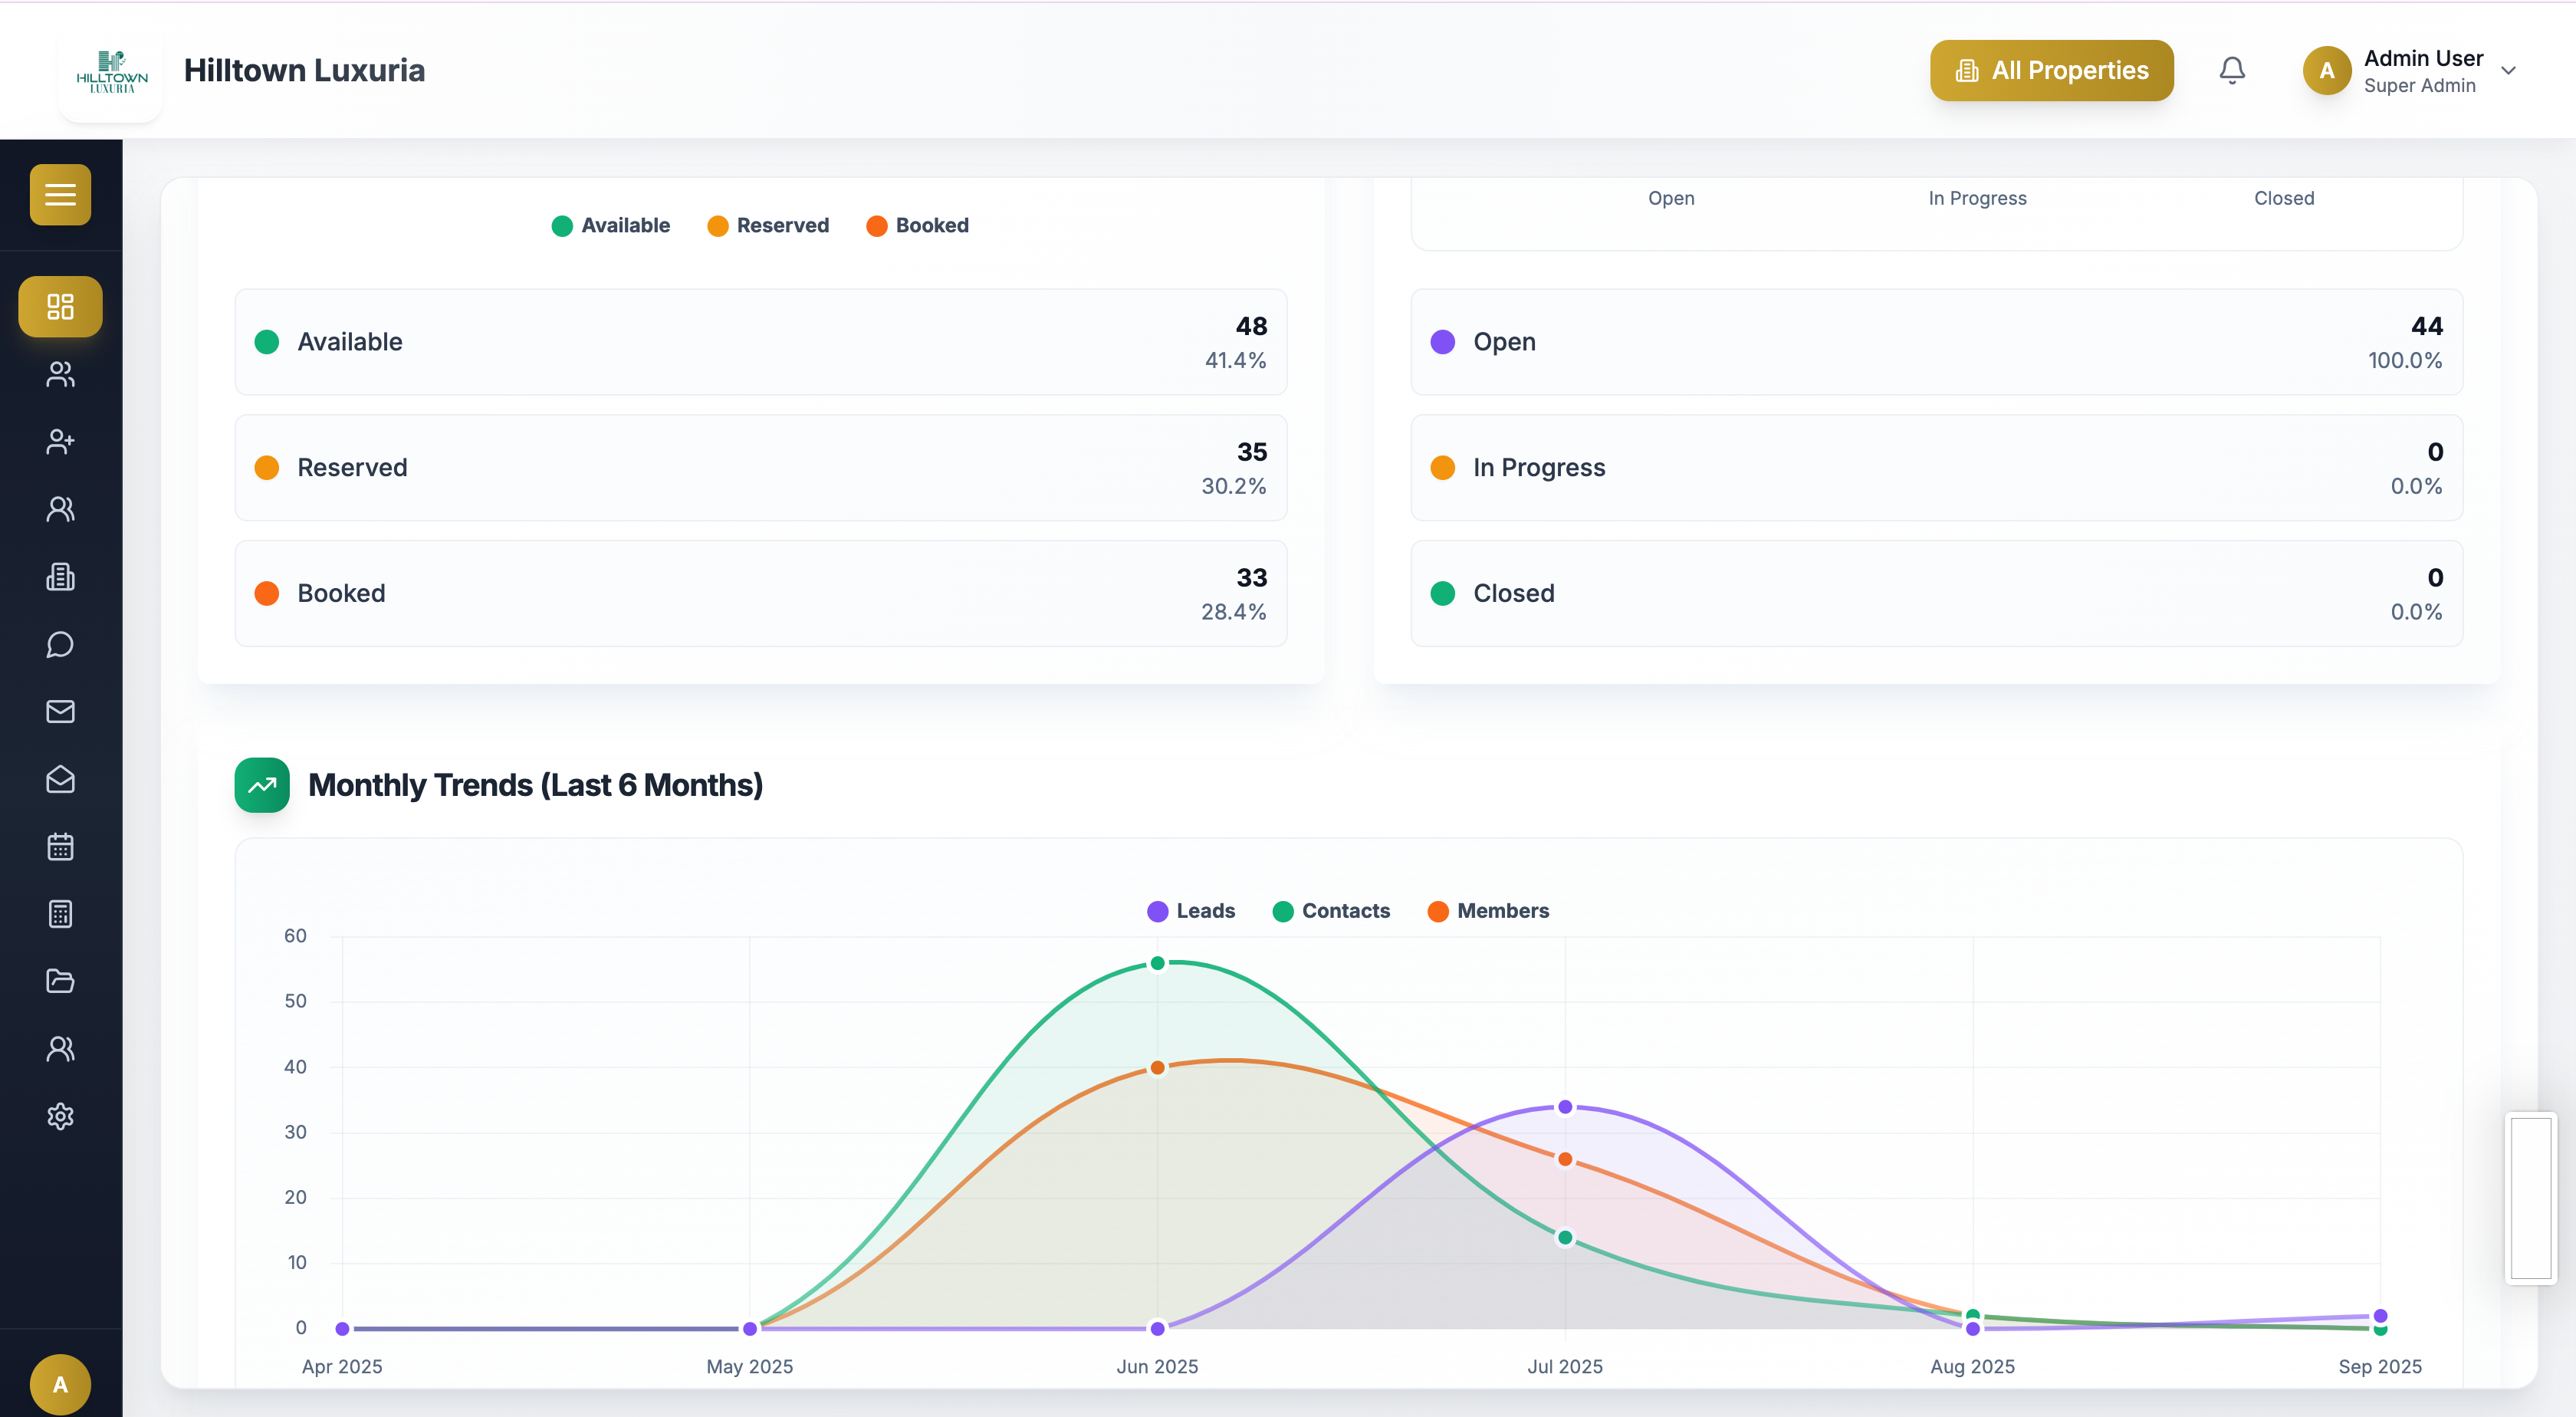Open the dashboard grid icon in sidebar
The image size is (2576, 1417).
tap(60, 306)
